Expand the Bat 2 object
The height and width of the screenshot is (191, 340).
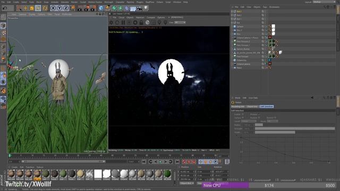[232, 12]
